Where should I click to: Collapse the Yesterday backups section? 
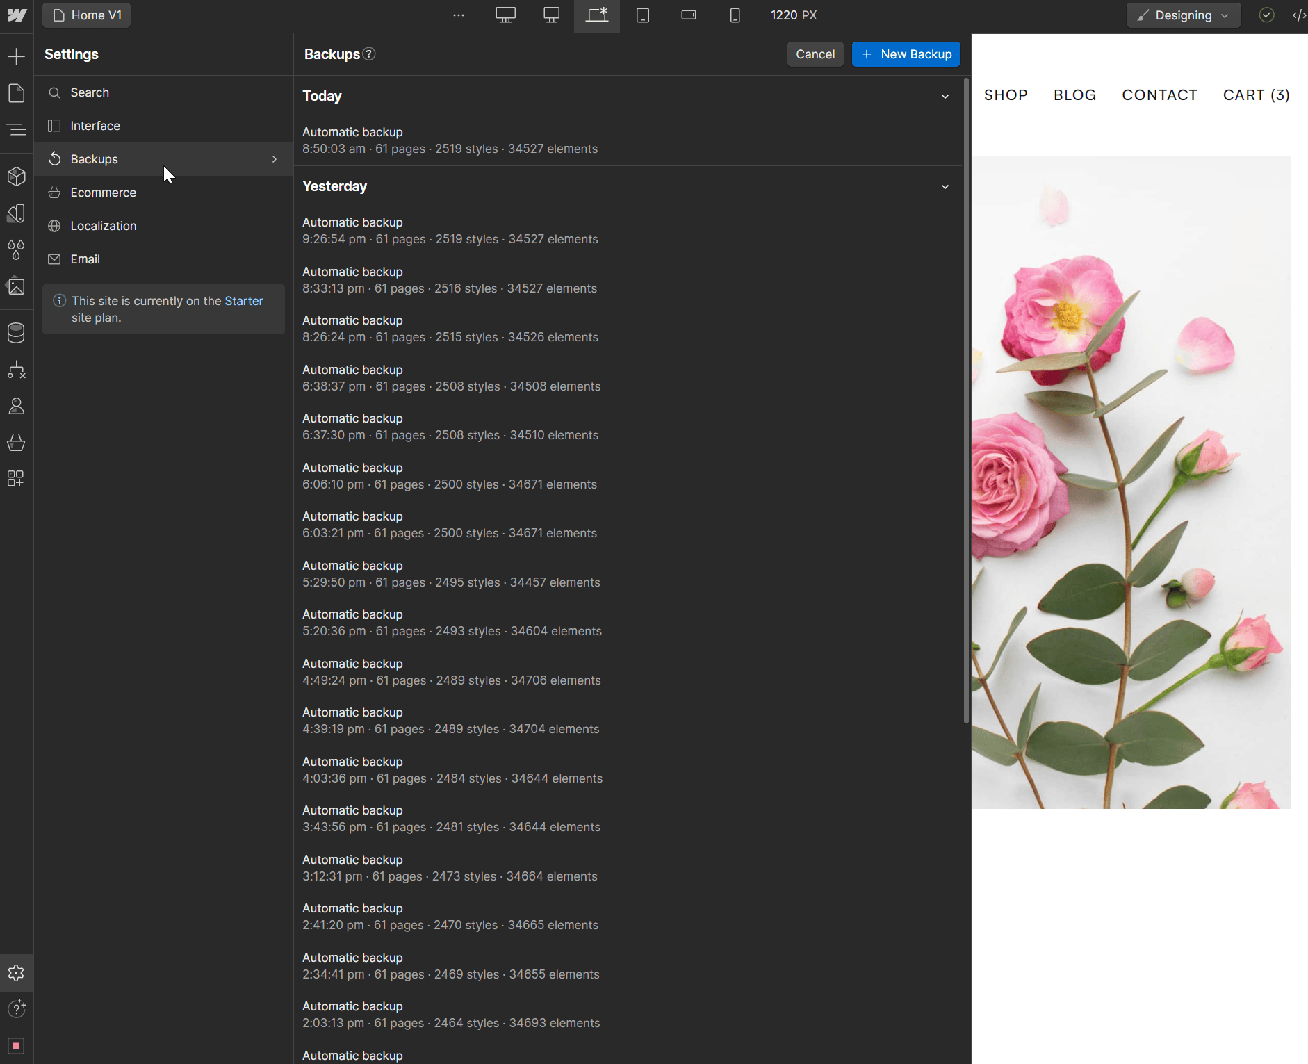pyautogui.click(x=945, y=187)
